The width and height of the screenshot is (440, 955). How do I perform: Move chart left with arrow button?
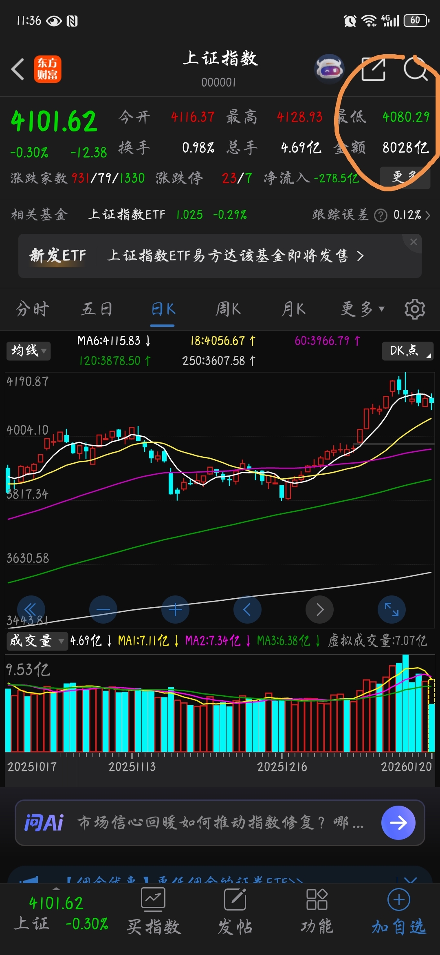[247, 609]
